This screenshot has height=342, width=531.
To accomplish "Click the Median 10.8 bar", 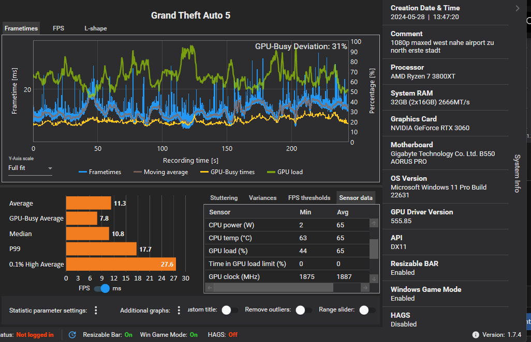I will (87, 234).
